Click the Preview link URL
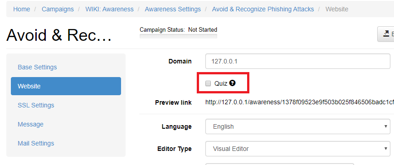Image resolution: width=394 pixels, height=165 pixels. point(300,102)
